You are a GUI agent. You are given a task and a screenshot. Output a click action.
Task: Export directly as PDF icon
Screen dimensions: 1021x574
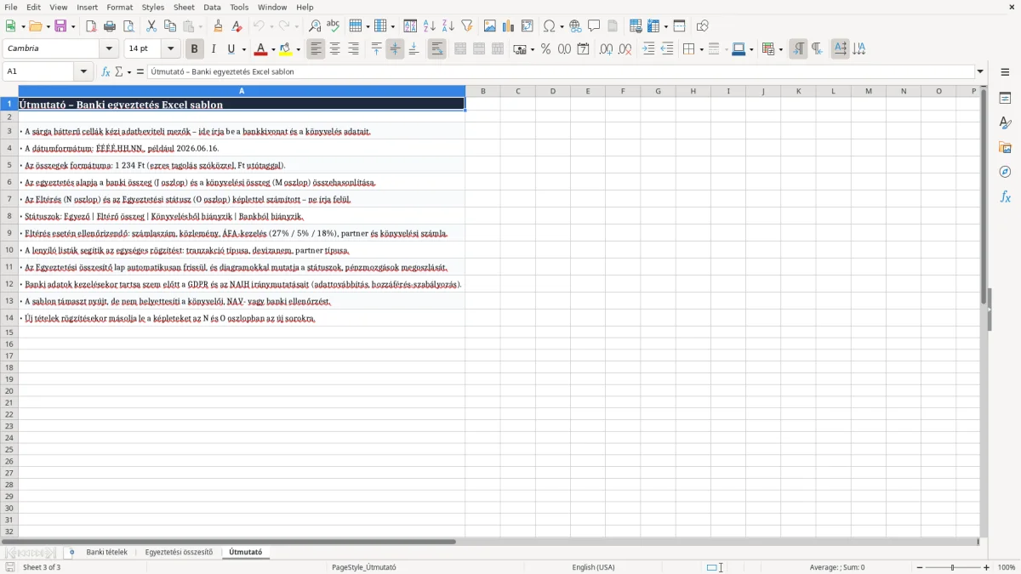(x=91, y=26)
